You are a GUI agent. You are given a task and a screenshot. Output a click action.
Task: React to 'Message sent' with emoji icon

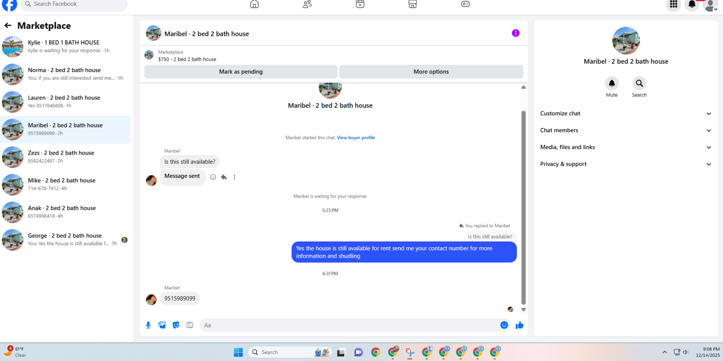[213, 177]
